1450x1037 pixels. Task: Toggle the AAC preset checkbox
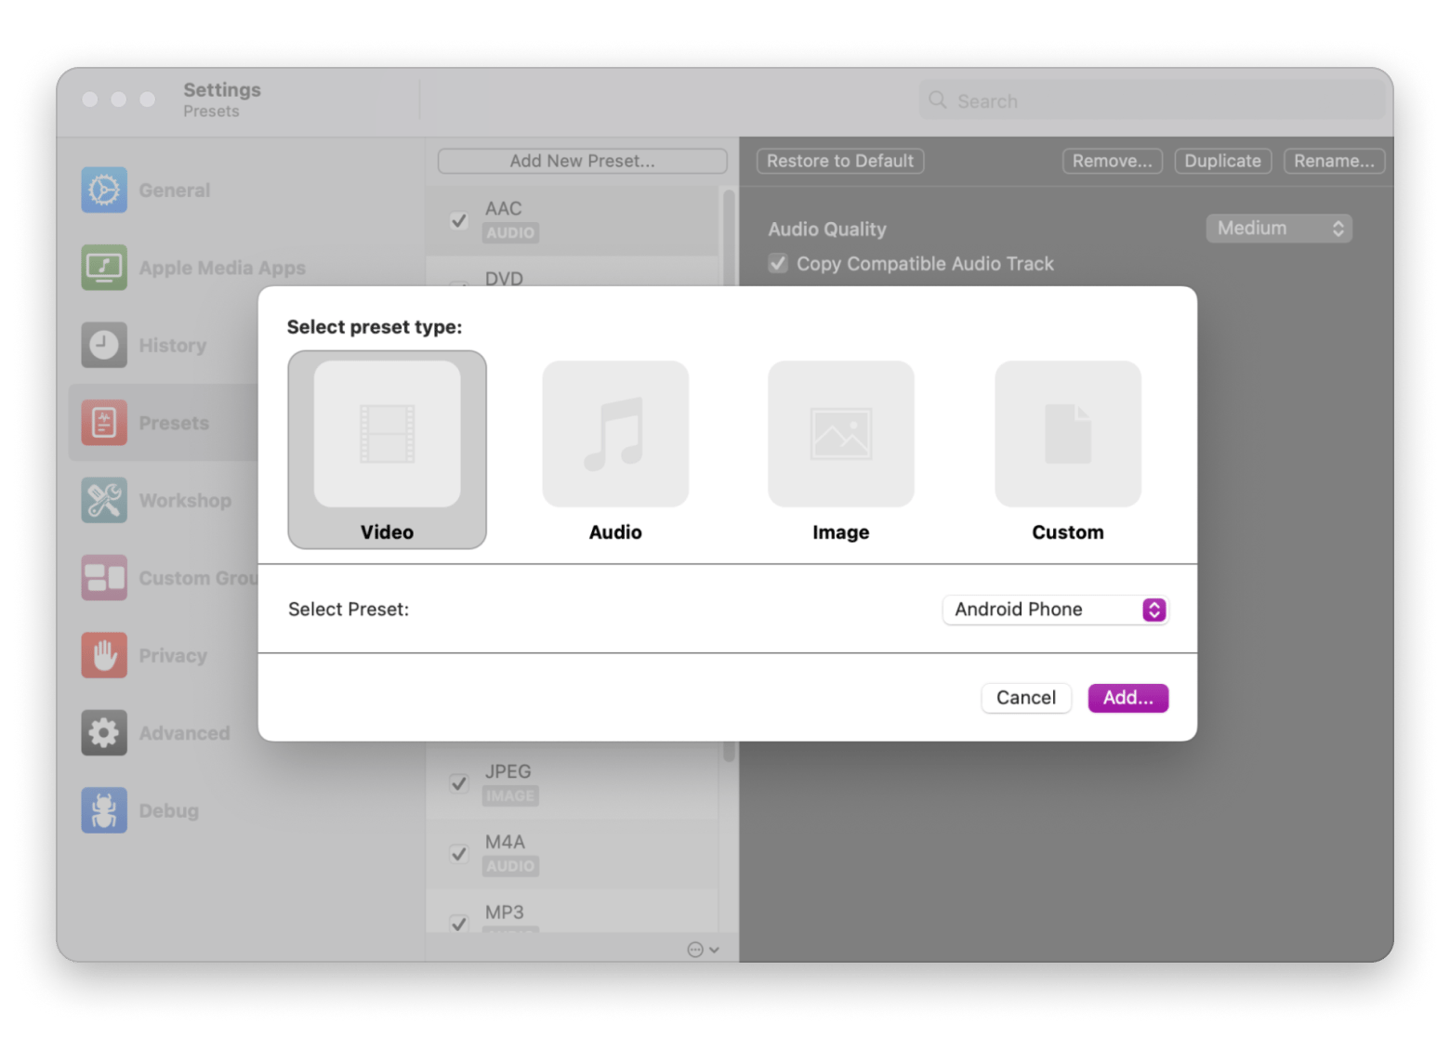(458, 220)
